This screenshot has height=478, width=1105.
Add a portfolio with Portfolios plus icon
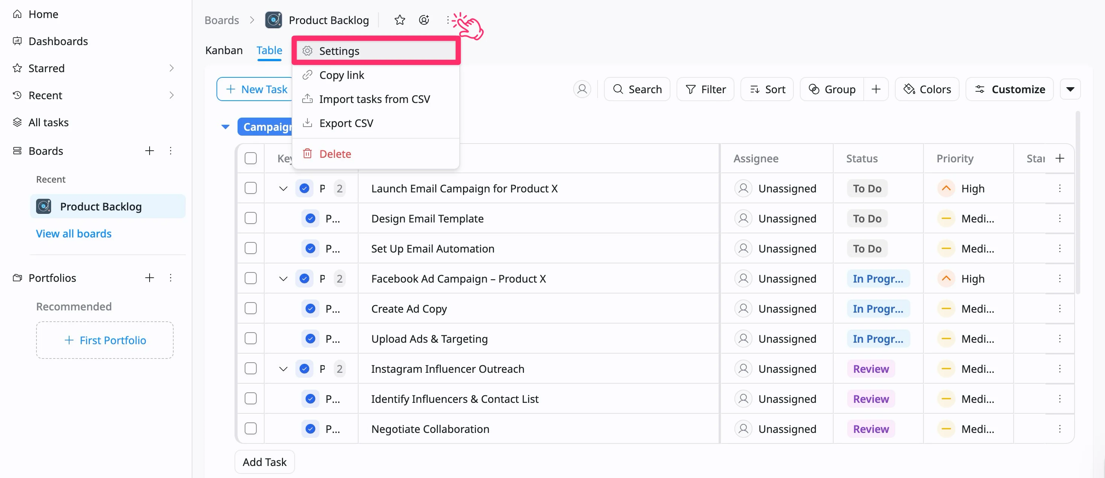(149, 278)
